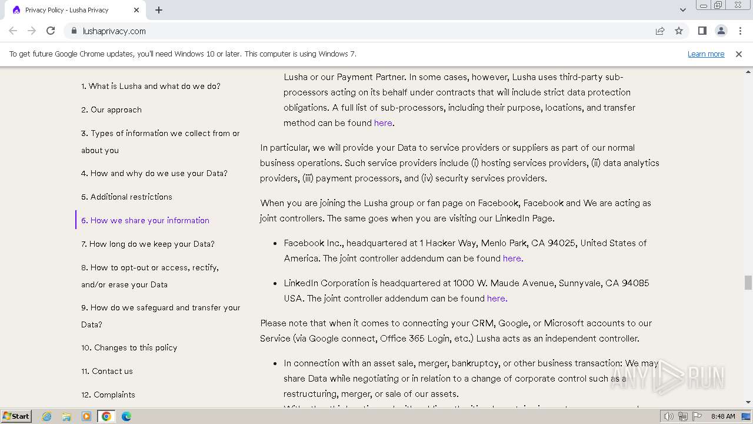Image resolution: width=753 pixels, height=424 pixels.
Task: Open LinkedIn joint controller addendum 'here' link
Action: (497, 299)
